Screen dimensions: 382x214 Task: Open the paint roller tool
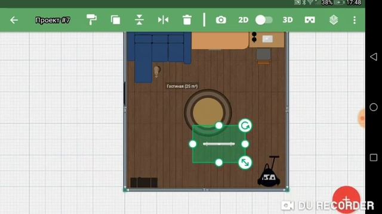(91, 20)
